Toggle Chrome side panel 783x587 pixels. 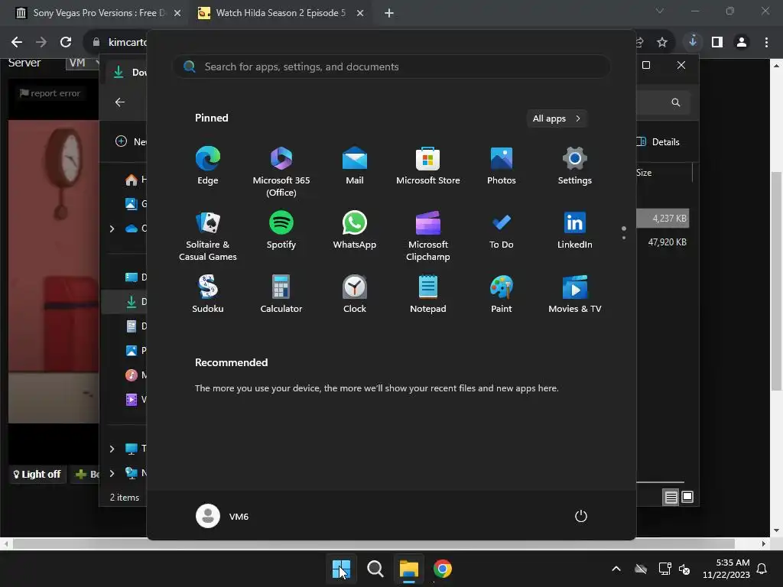[x=717, y=43]
